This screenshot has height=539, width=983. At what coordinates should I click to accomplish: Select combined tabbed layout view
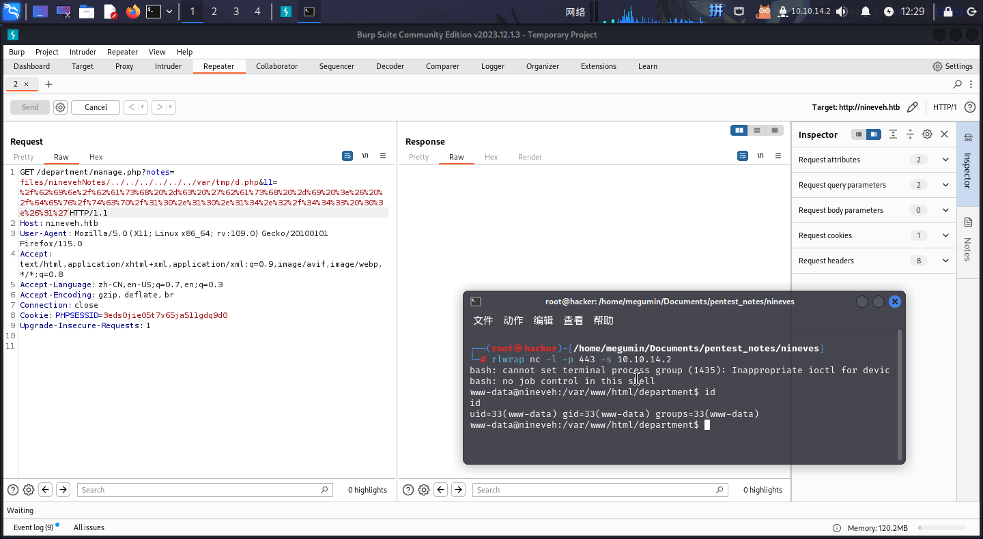[x=775, y=130]
